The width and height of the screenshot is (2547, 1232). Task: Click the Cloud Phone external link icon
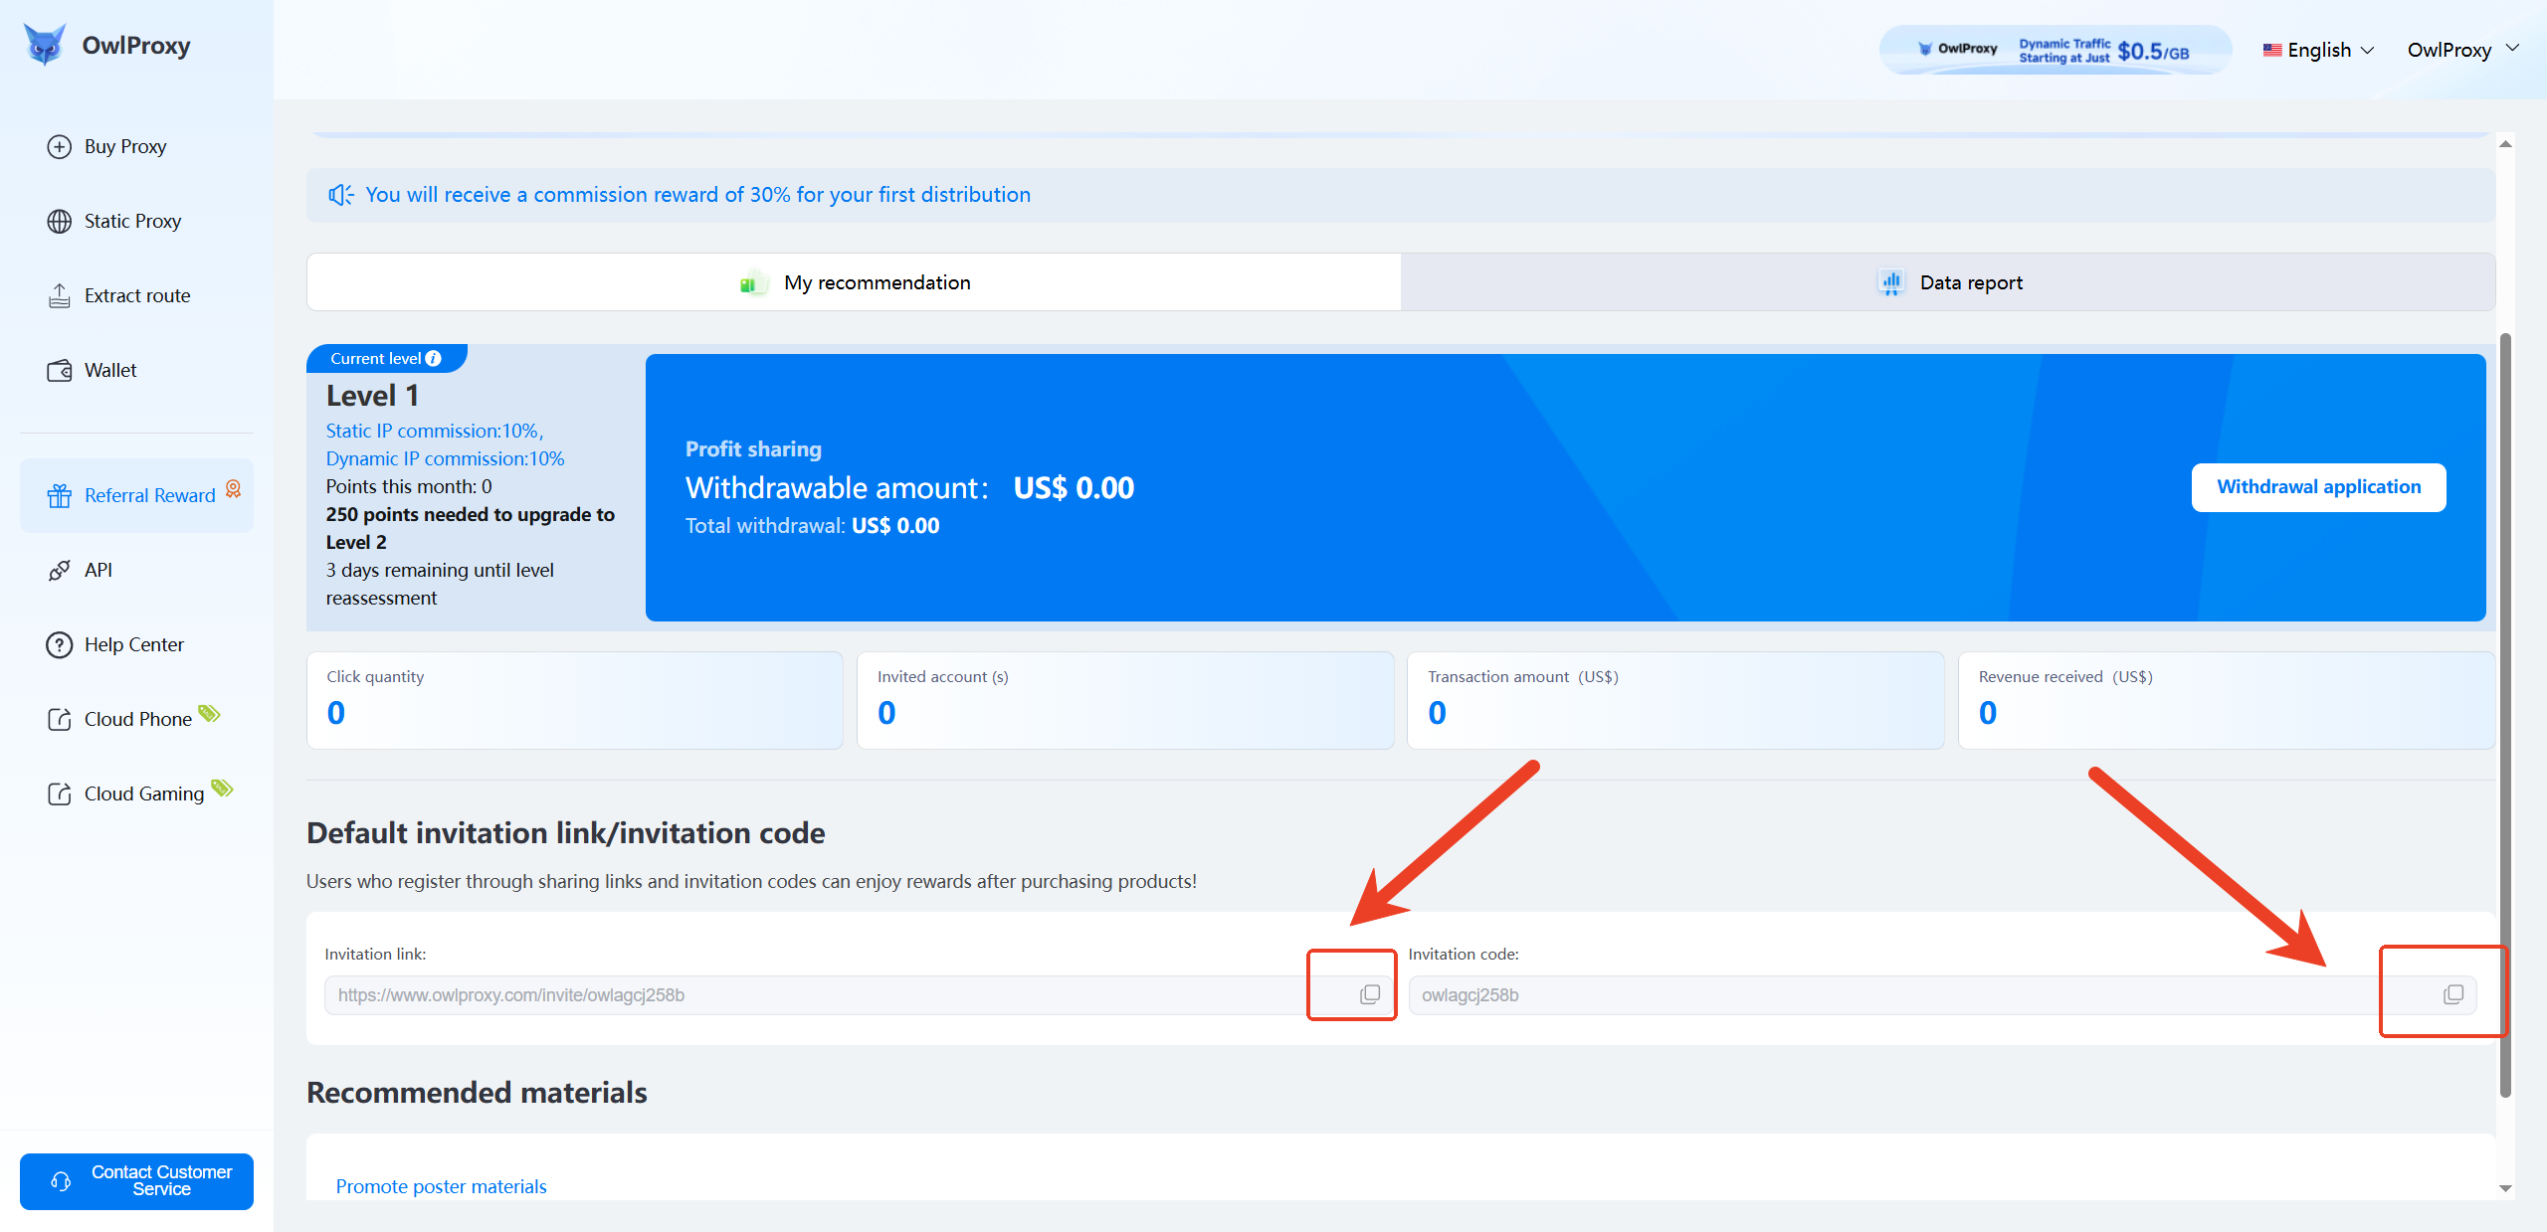tap(60, 720)
